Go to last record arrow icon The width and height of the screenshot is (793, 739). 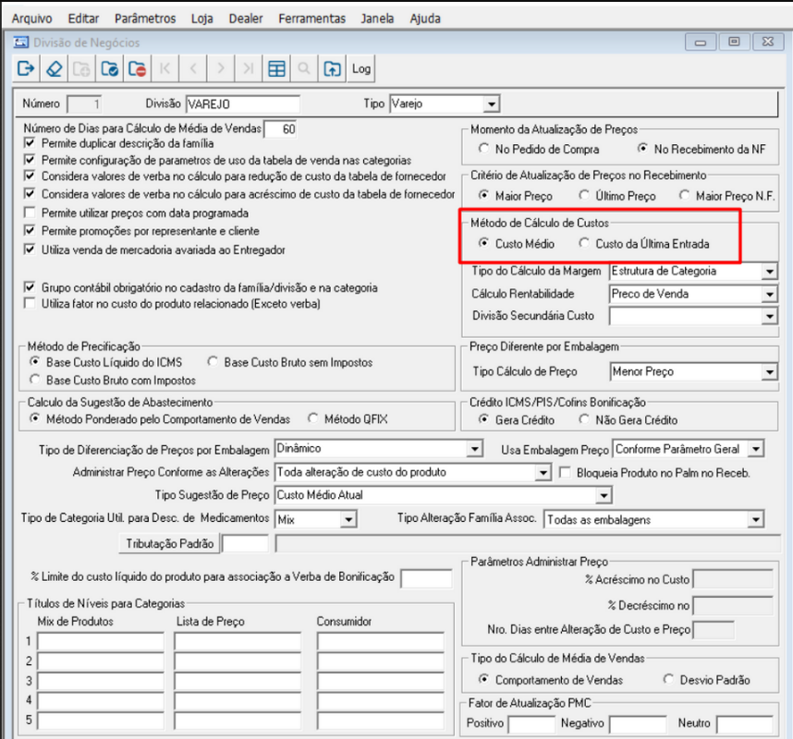click(x=249, y=68)
